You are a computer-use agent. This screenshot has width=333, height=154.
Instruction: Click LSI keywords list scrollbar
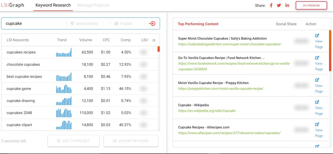159,49
